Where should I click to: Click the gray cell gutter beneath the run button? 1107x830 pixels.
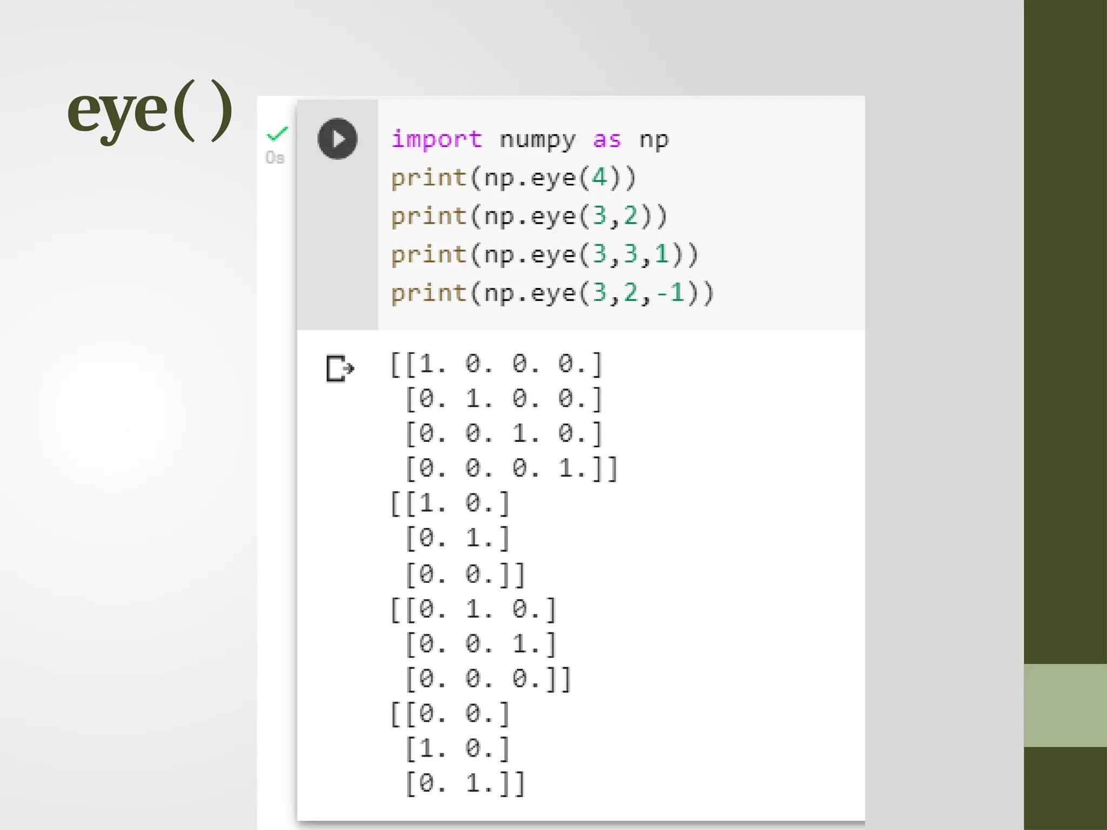337,243
